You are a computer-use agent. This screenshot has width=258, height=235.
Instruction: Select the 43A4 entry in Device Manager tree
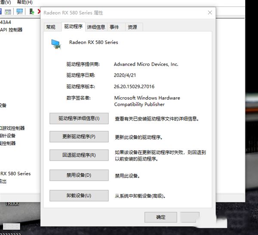pos(6,22)
